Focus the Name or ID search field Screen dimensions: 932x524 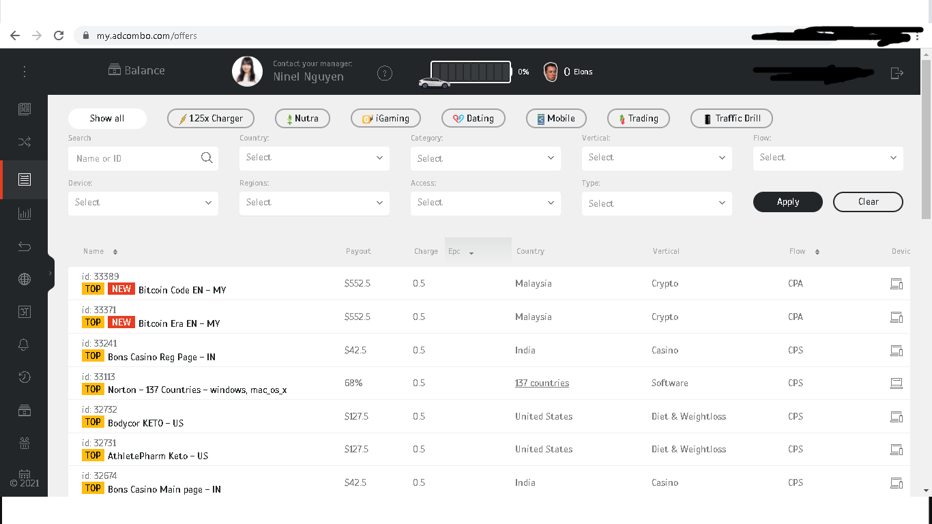(x=143, y=158)
